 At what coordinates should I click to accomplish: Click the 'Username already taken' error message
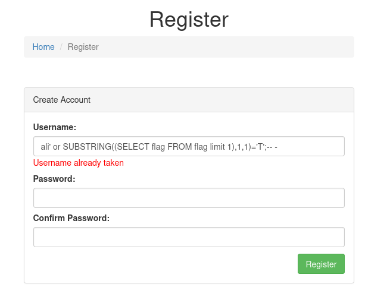coord(79,163)
